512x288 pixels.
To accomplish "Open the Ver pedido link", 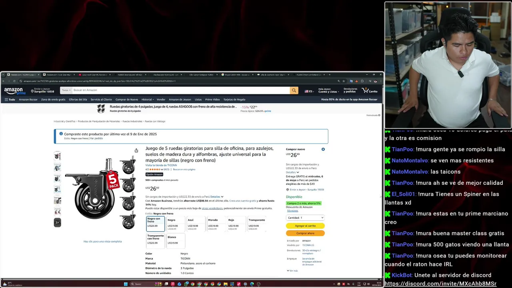I will (x=96, y=138).
